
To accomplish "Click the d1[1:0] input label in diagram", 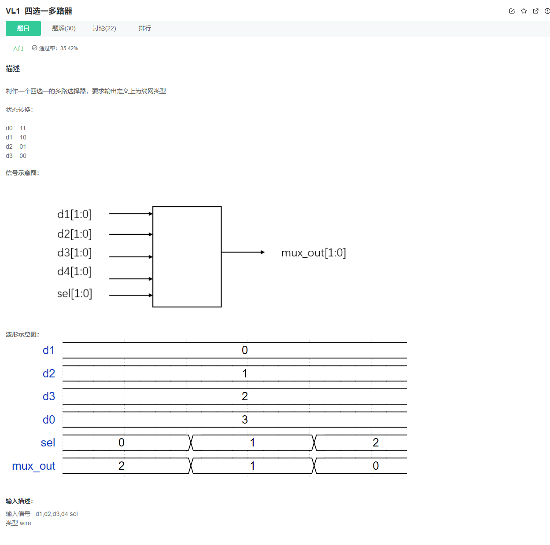I will coord(74,214).
